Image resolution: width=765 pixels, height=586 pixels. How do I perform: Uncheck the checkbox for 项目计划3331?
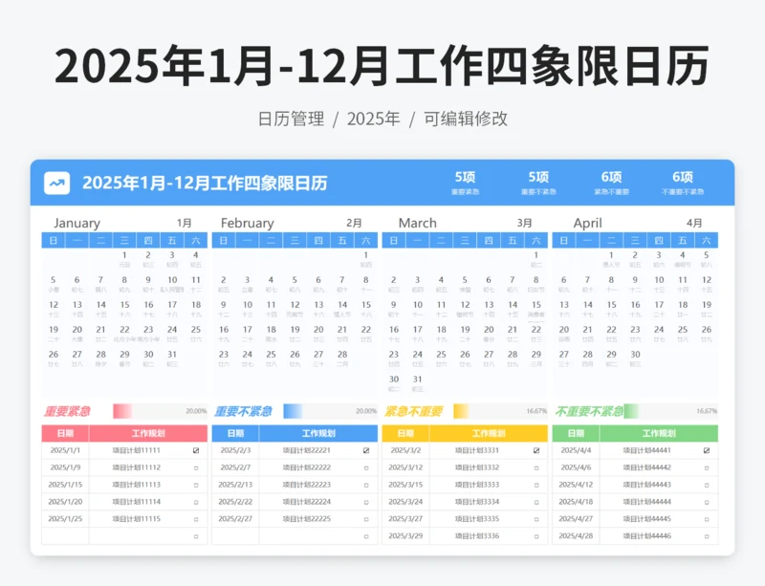(x=536, y=450)
